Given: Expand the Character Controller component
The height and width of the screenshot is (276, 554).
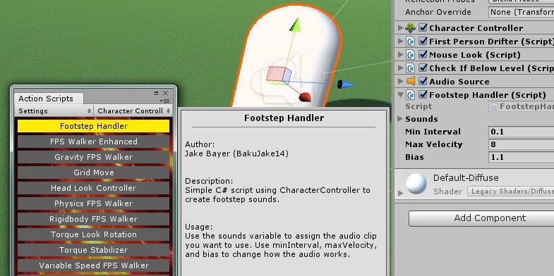Looking at the screenshot, I should click(400, 28).
